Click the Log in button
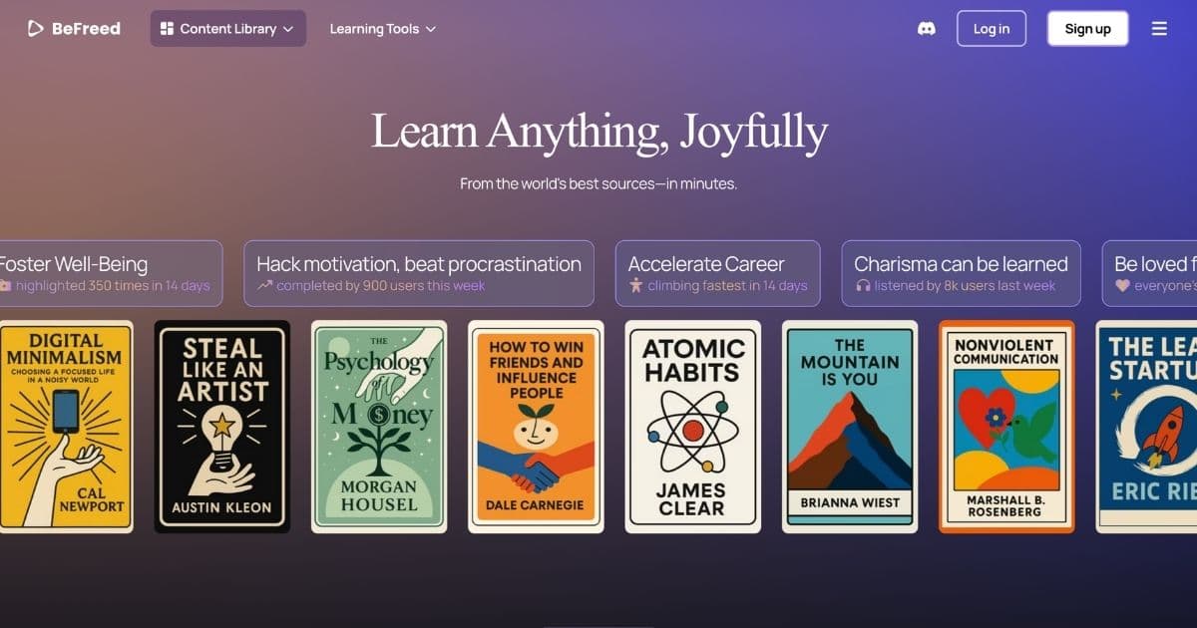 (991, 29)
